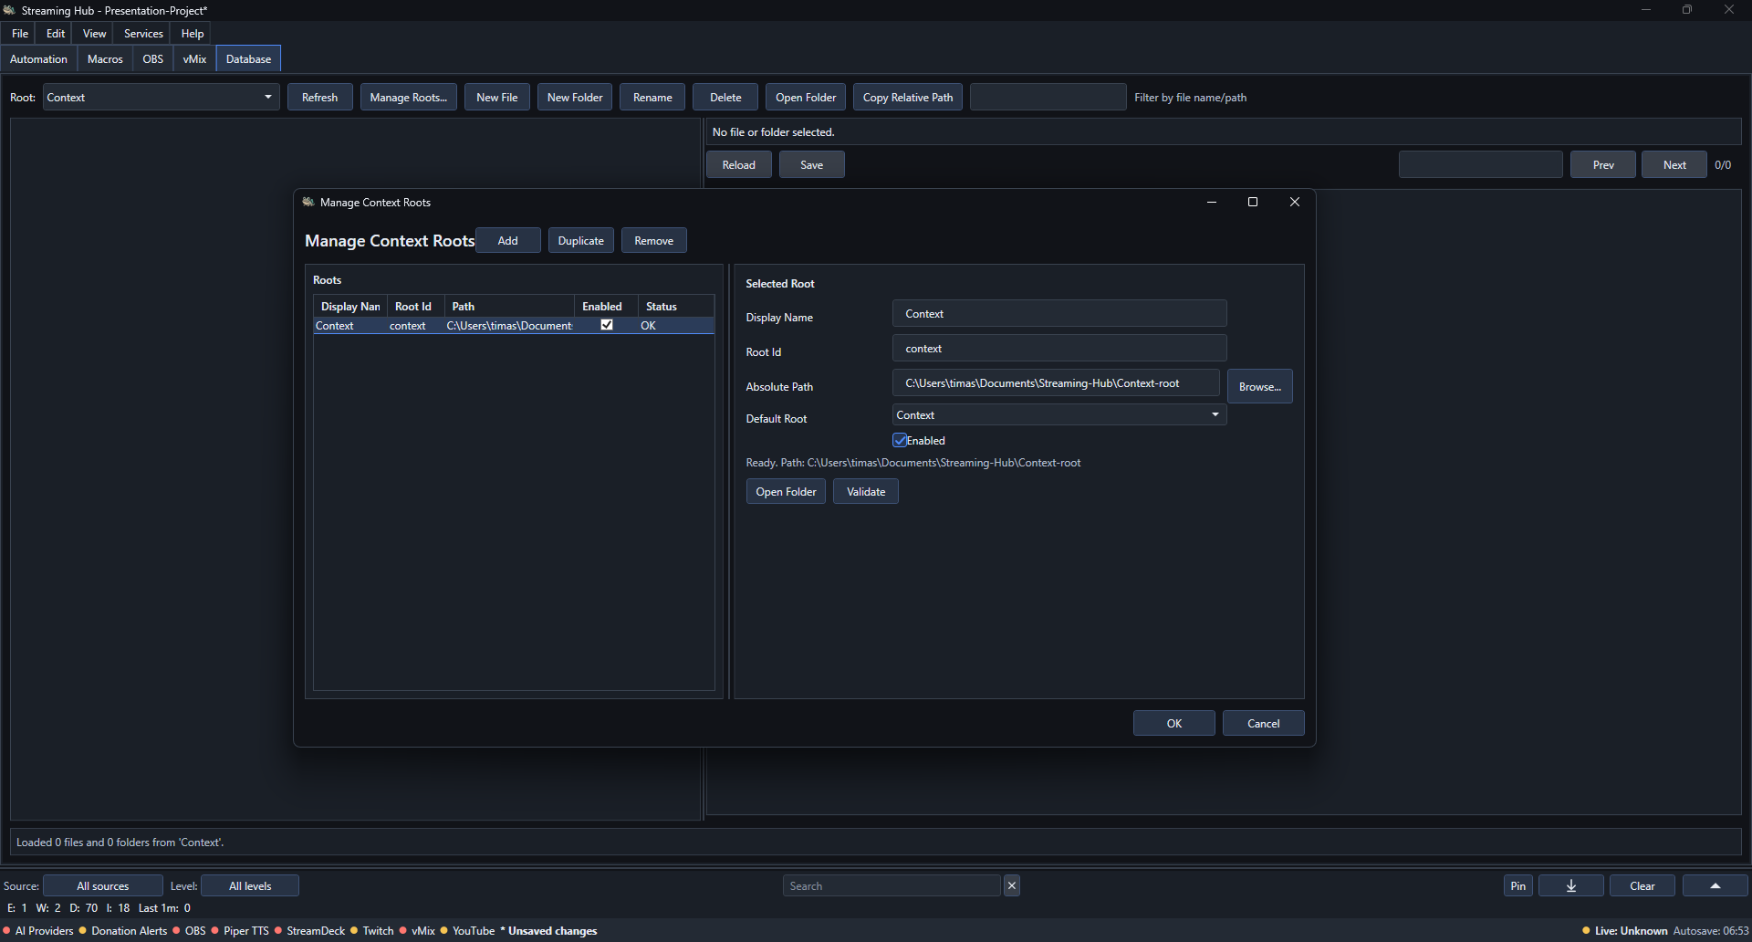This screenshot has width=1752, height=942.
Task: Open the View menu
Action: click(x=95, y=33)
